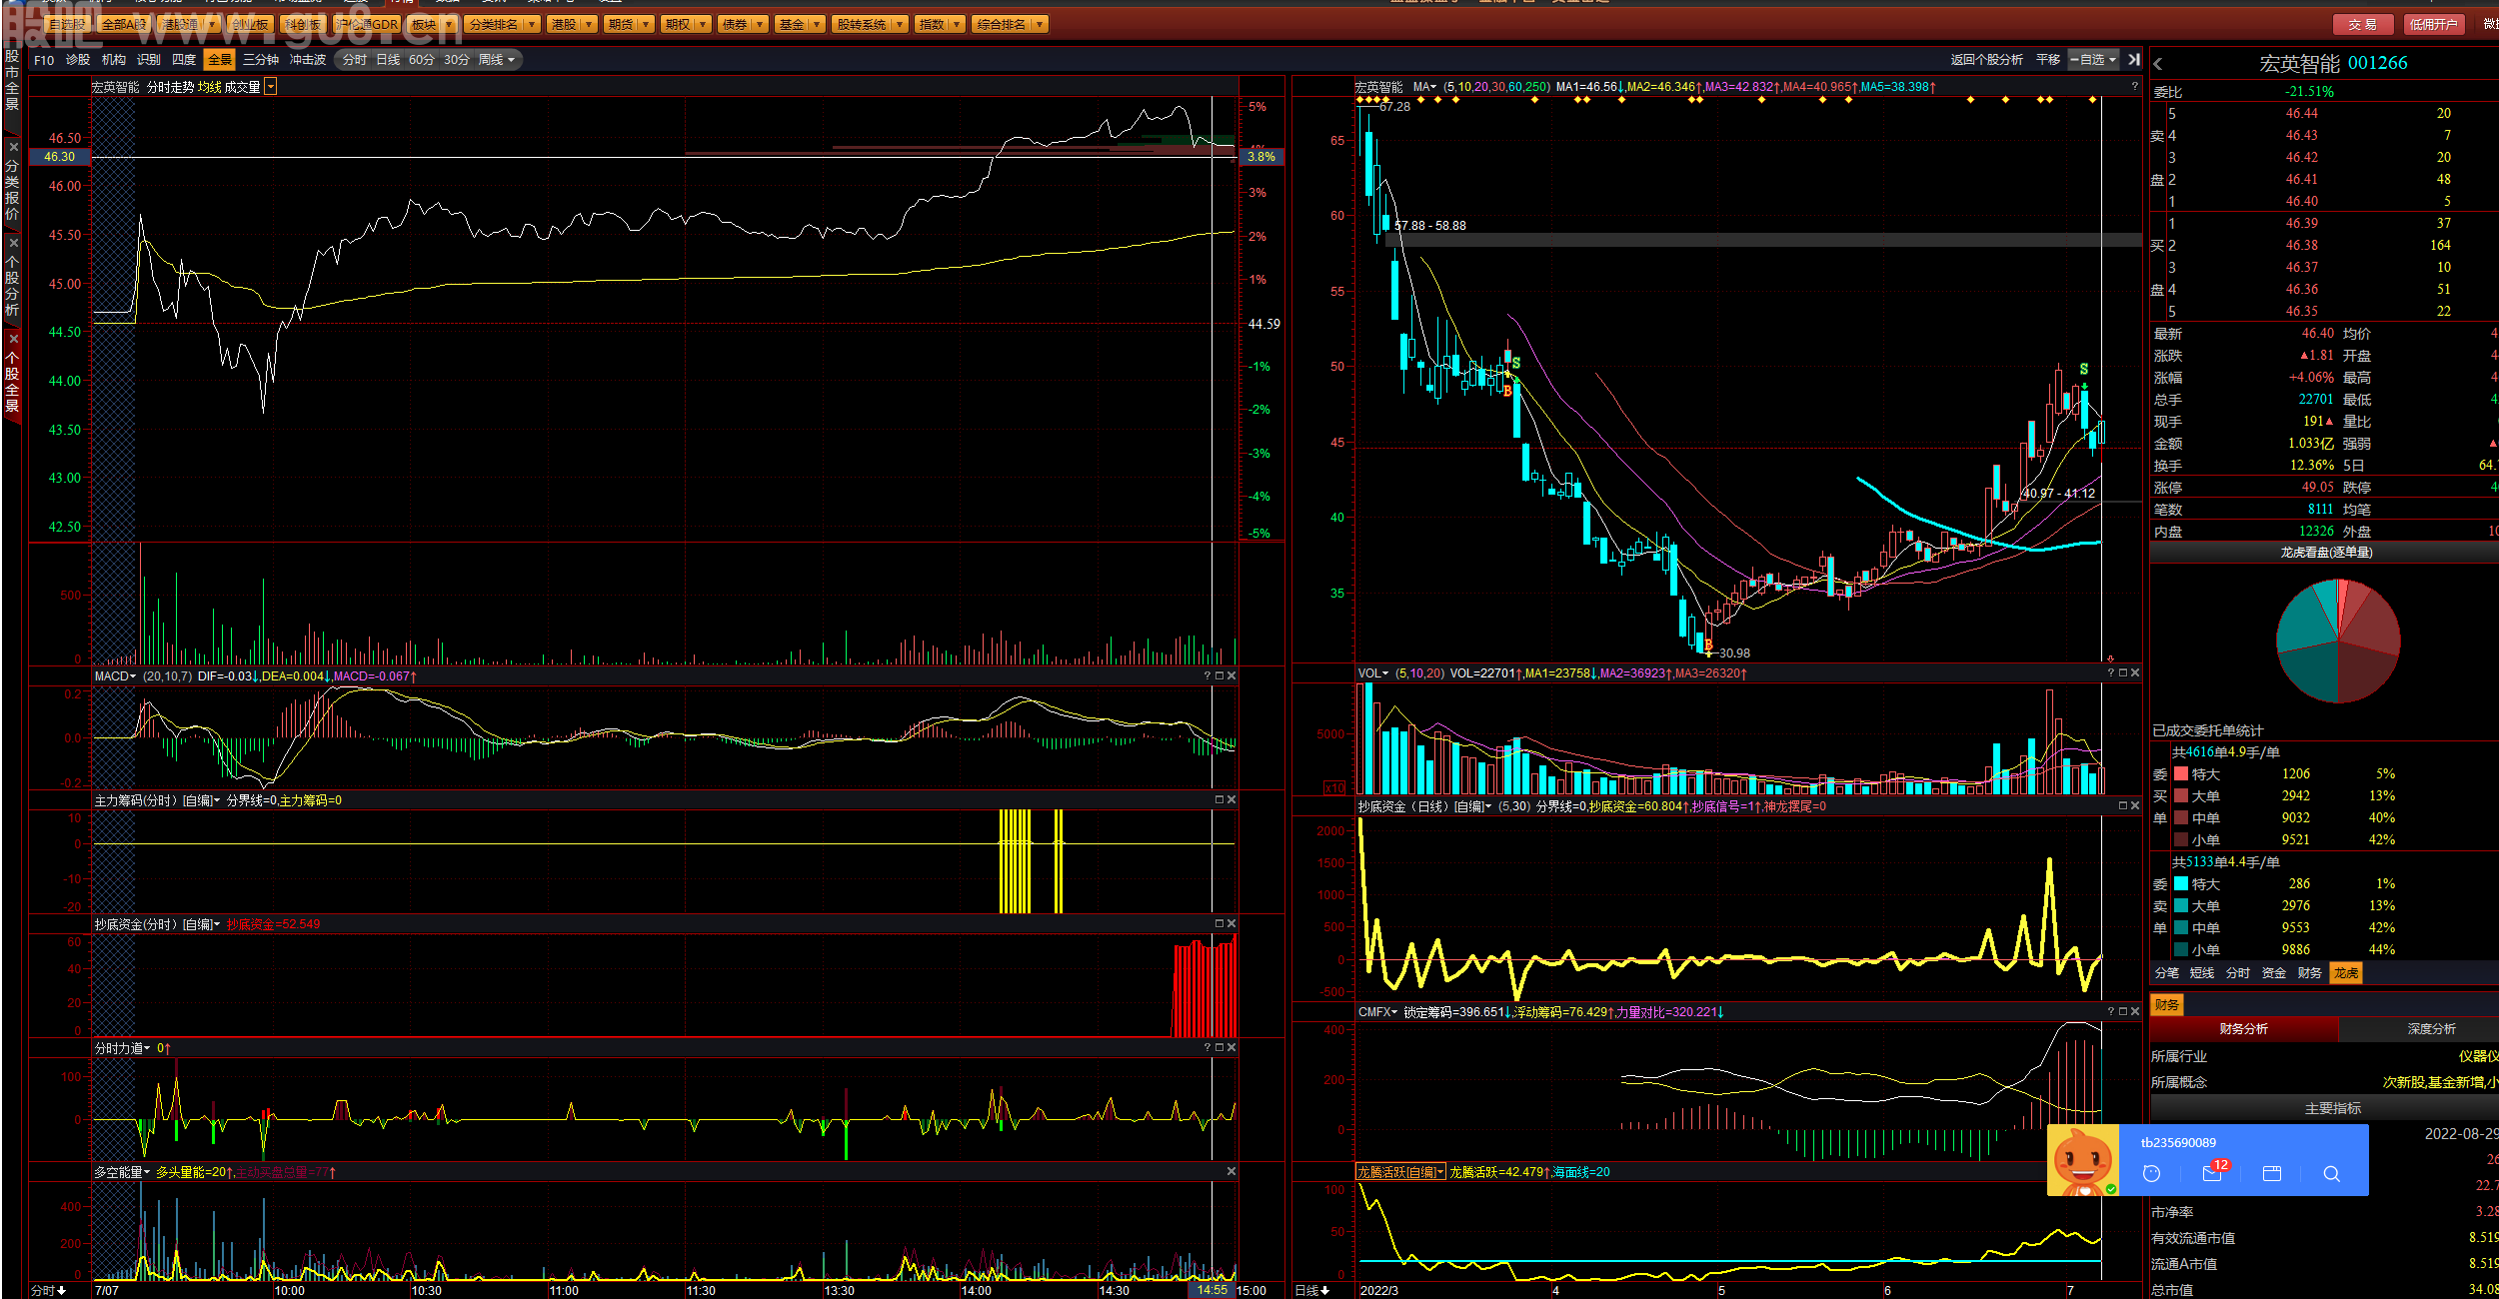This screenshot has width=2499, height=1299.
Task: Open help for the daily K-line chart
Action: point(2134,87)
